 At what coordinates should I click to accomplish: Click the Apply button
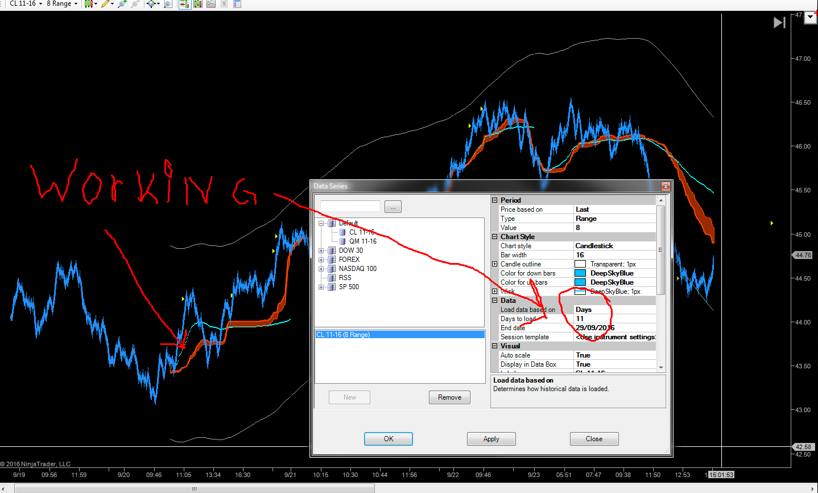(x=491, y=439)
